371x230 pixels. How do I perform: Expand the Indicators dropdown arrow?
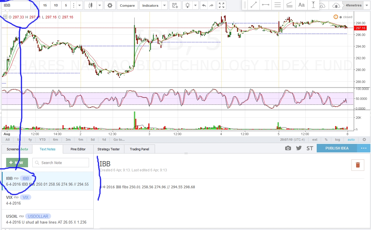pyautogui.click(x=165, y=5)
